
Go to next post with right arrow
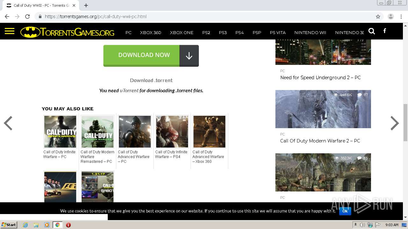[395, 123]
